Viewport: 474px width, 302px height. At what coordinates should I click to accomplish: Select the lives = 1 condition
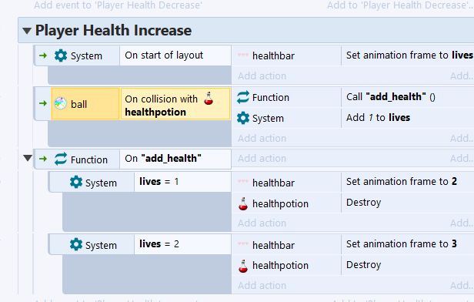pos(182,182)
